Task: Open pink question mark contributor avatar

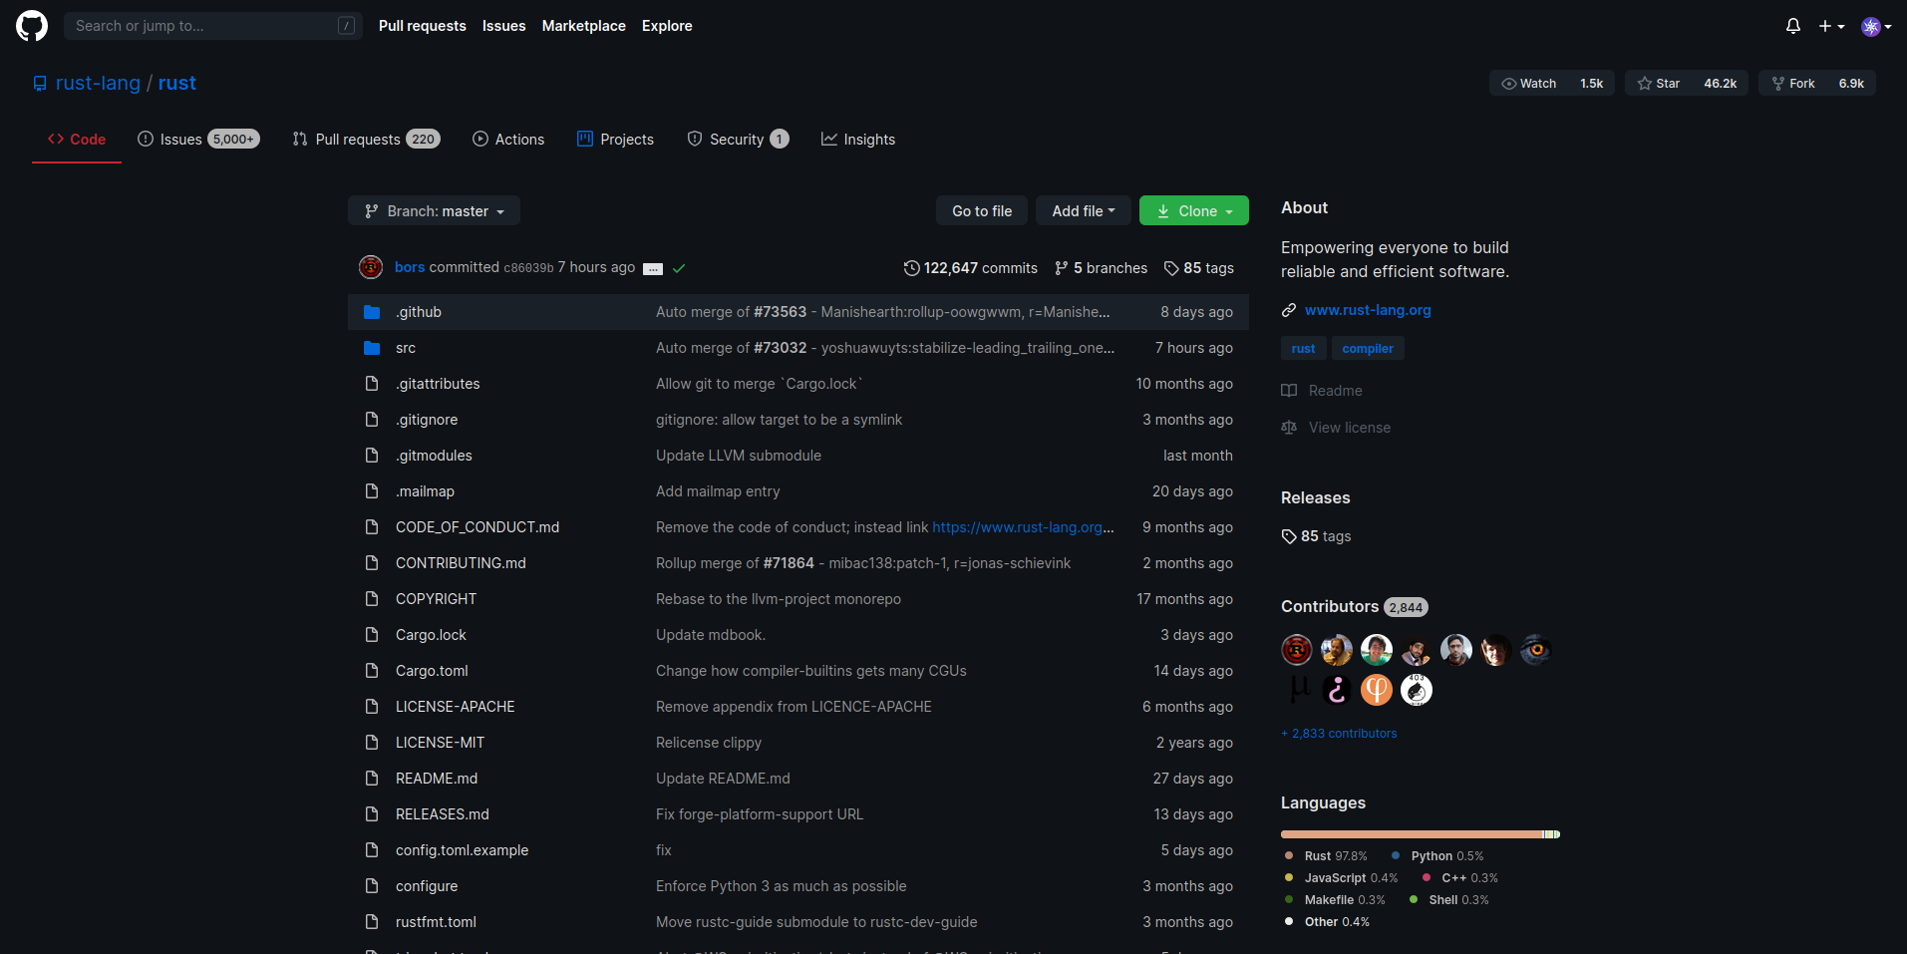Action: point(1337,690)
